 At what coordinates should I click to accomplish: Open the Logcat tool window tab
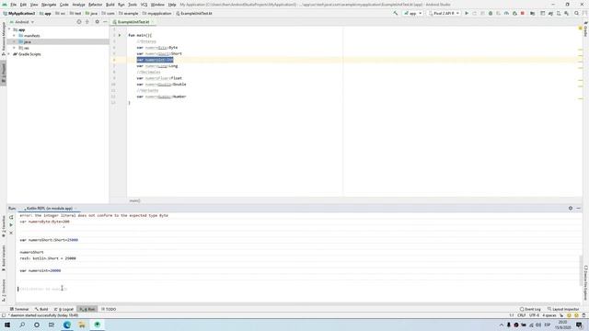(64, 309)
